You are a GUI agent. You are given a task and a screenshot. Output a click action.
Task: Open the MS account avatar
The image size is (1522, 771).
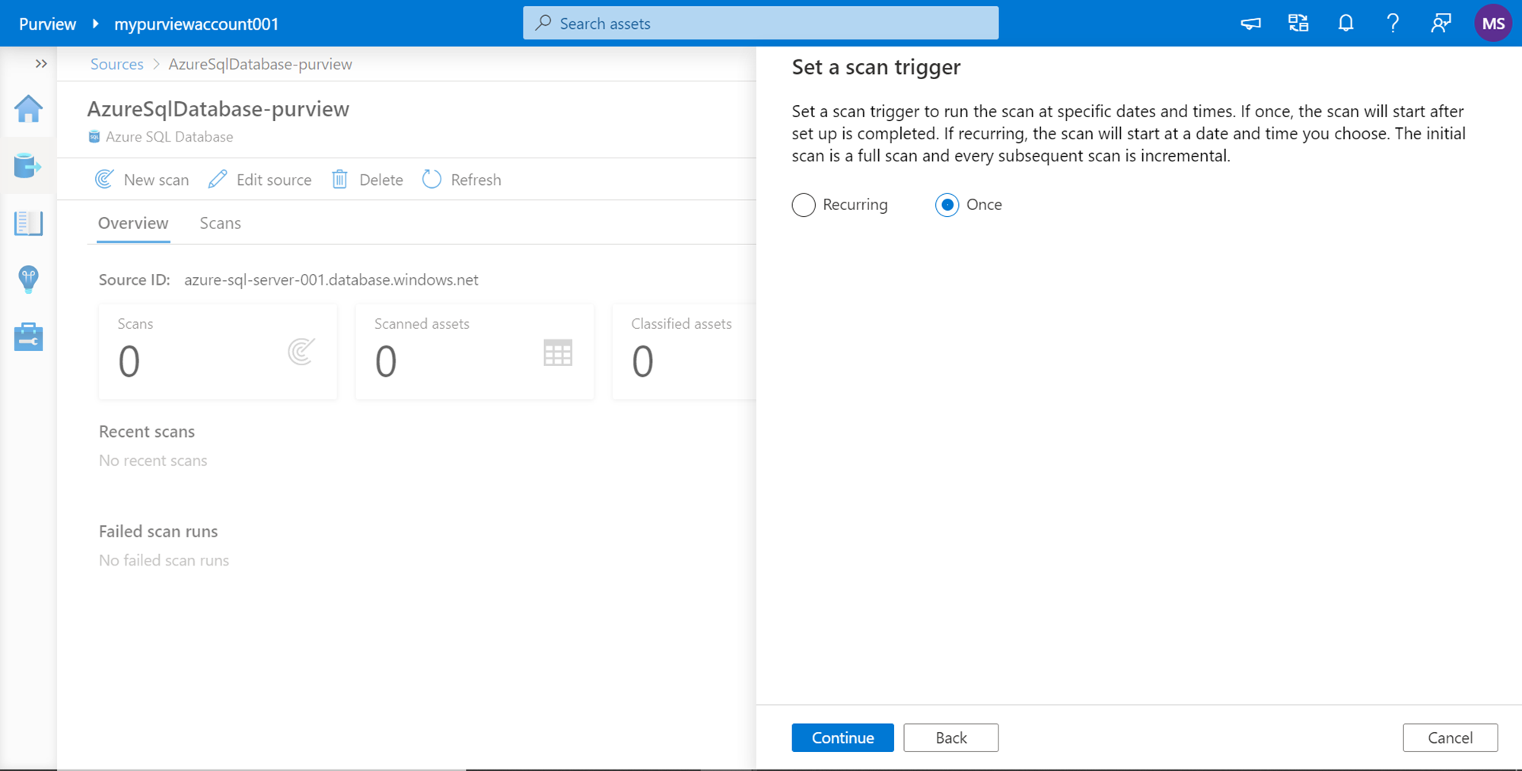[x=1492, y=24]
